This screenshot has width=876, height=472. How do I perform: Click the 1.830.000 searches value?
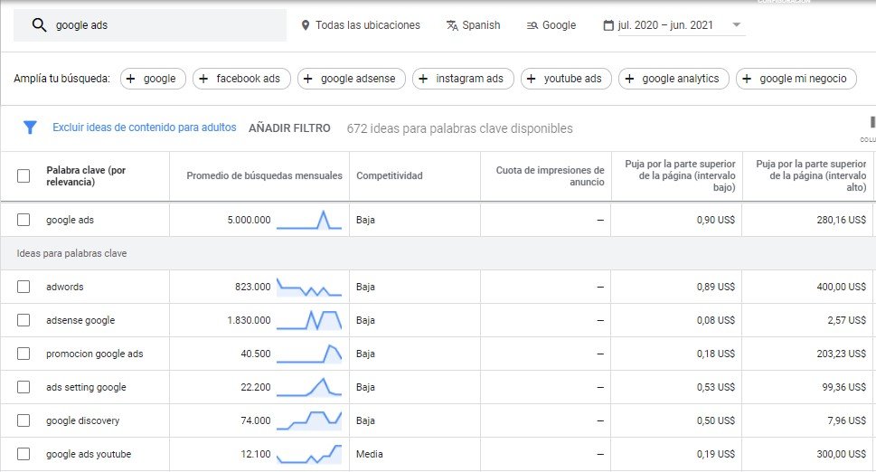point(249,321)
